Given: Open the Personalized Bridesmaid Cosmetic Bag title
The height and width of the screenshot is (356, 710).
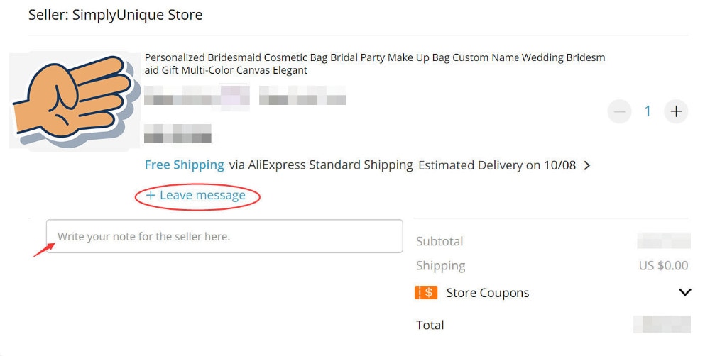Looking at the screenshot, I should click(x=374, y=64).
